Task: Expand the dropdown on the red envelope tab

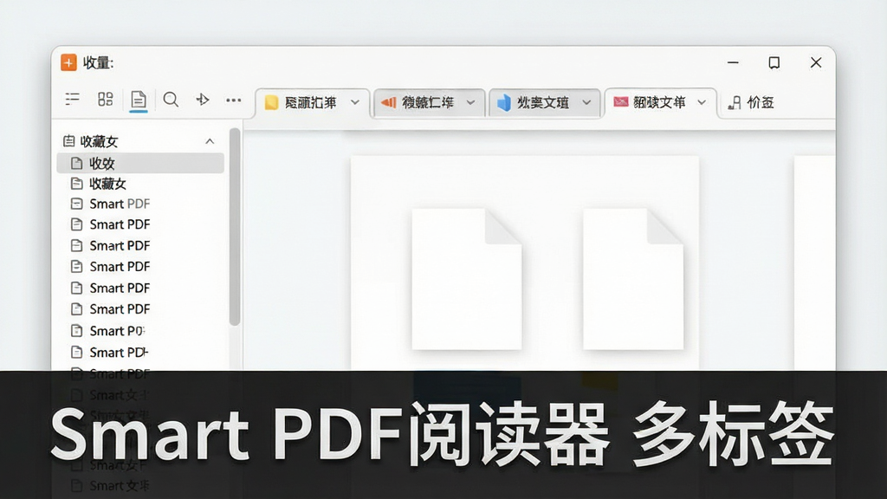Action: coord(702,102)
